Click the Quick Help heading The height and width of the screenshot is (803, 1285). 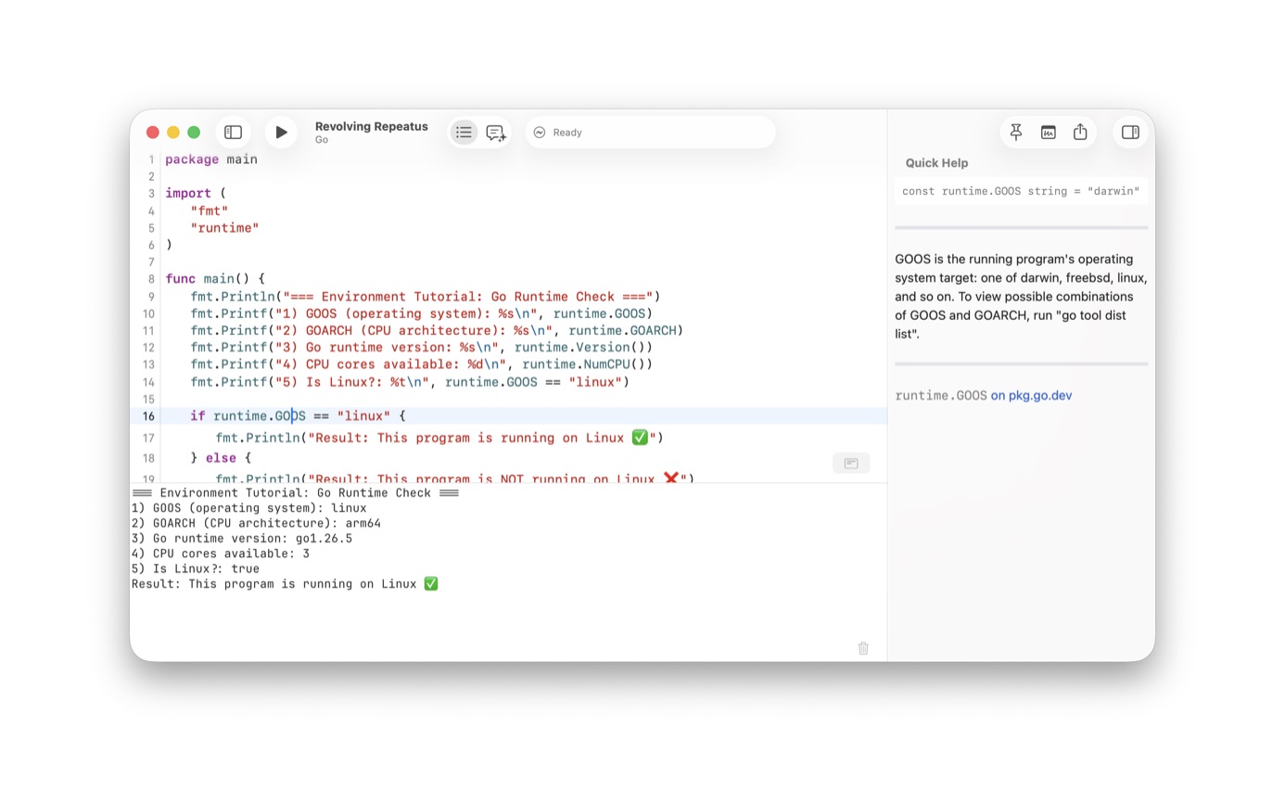[x=936, y=162]
